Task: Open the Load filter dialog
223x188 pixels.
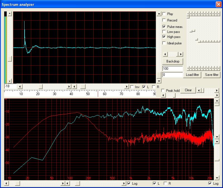Action: pyautogui.click(x=192, y=75)
